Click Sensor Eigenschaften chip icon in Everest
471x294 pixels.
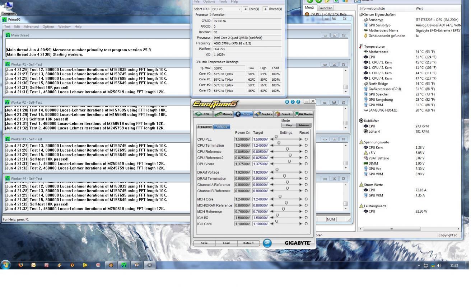[361, 15]
